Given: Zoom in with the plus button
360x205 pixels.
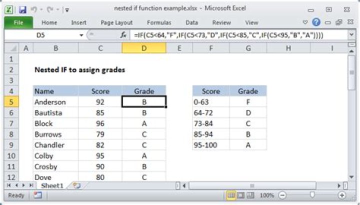Looking at the screenshot, I should 342,195.
